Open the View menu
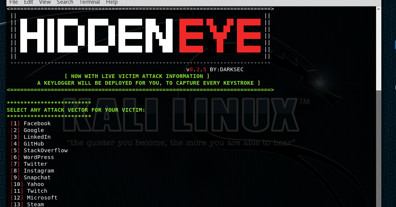This screenshot has width=396, height=207. pyautogui.click(x=45, y=2)
